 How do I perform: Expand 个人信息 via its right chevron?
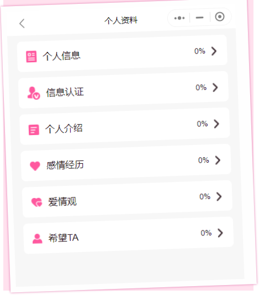tap(214, 51)
